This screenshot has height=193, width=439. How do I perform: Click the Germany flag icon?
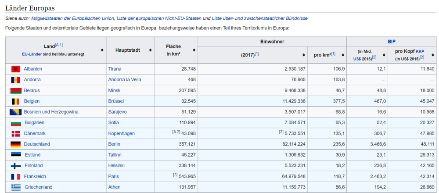tap(15, 144)
